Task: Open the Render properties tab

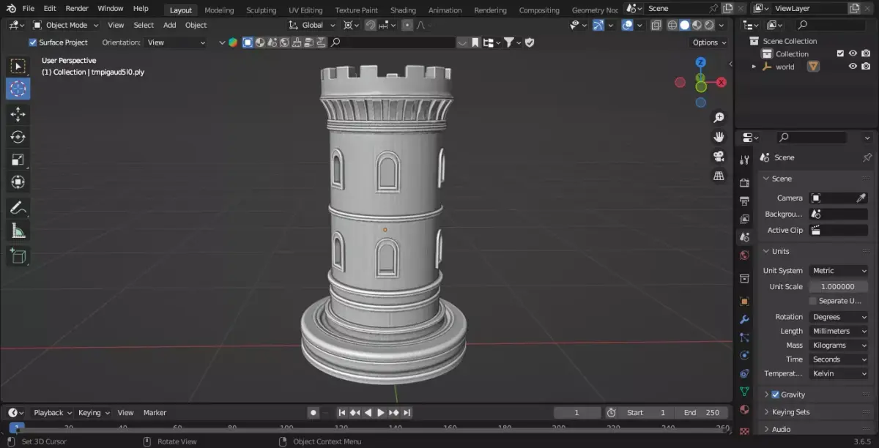Action: [744, 182]
